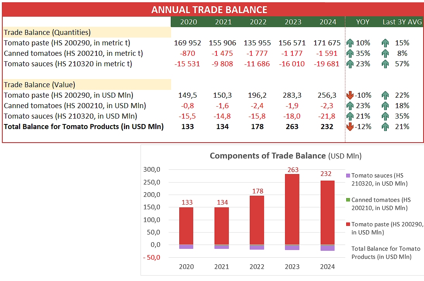The image size is (424, 281).
Task: Click the green arrow beside 57%
Action: coord(385,64)
